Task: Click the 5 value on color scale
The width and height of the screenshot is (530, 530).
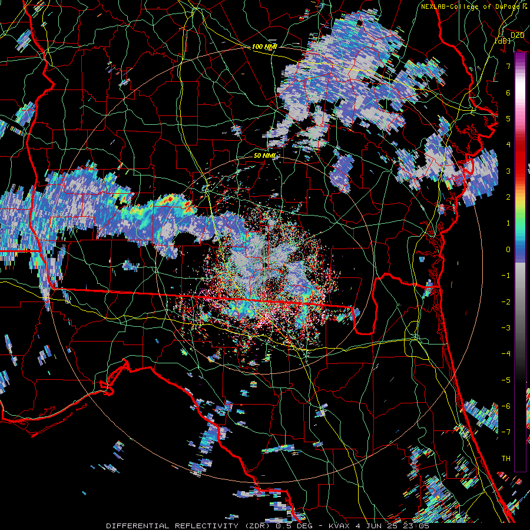Action: tap(508, 118)
